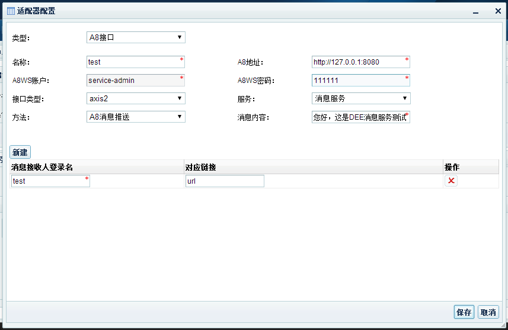
Task: Click the A8WS密码: label
Action: click(x=256, y=81)
